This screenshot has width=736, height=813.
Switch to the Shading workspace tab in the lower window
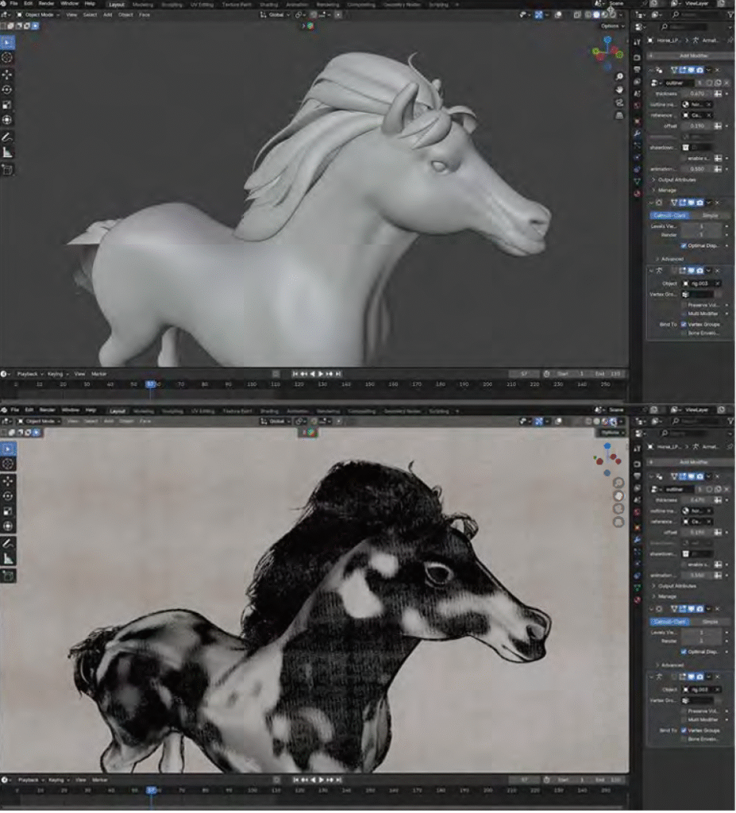[269, 411]
